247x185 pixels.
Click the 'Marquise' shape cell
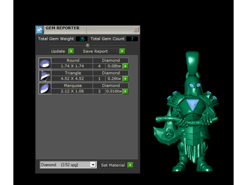[72, 86]
